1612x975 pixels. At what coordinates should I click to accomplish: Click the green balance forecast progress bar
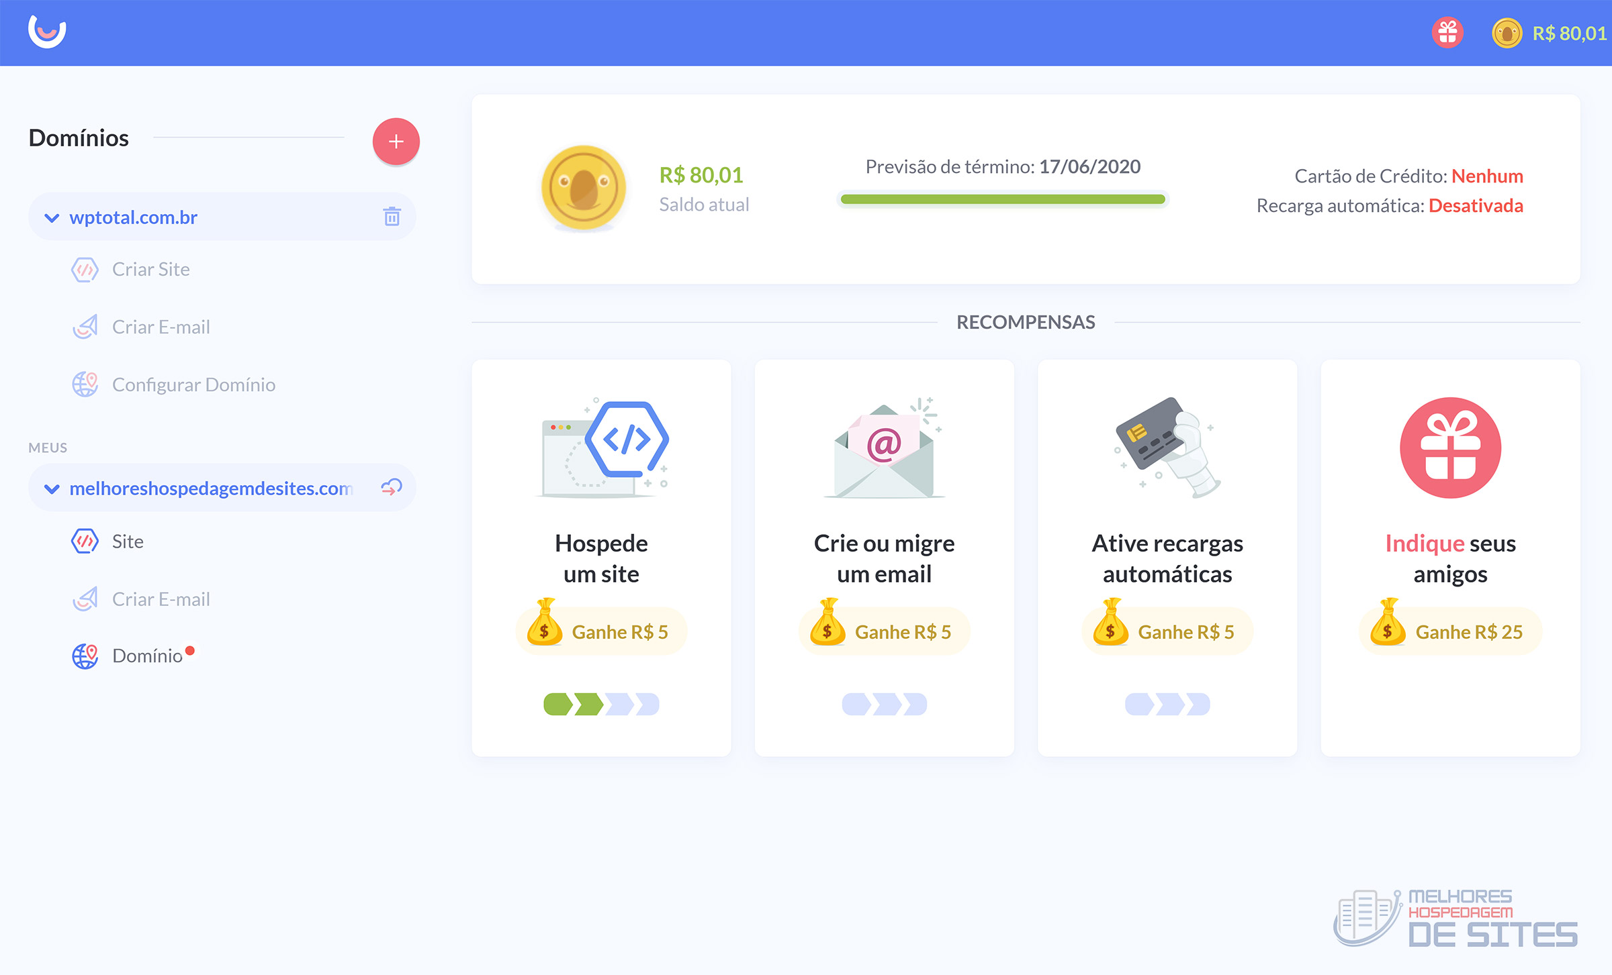(x=1002, y=199)
